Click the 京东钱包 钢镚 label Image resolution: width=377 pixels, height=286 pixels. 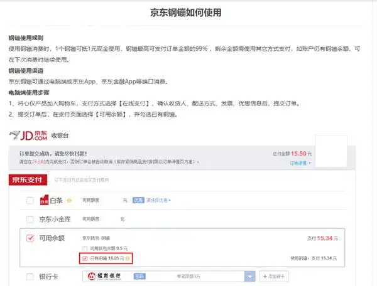coord(96,238)
